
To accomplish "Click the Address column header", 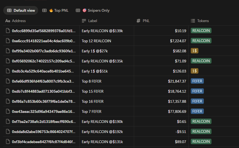I will point(15,21).
